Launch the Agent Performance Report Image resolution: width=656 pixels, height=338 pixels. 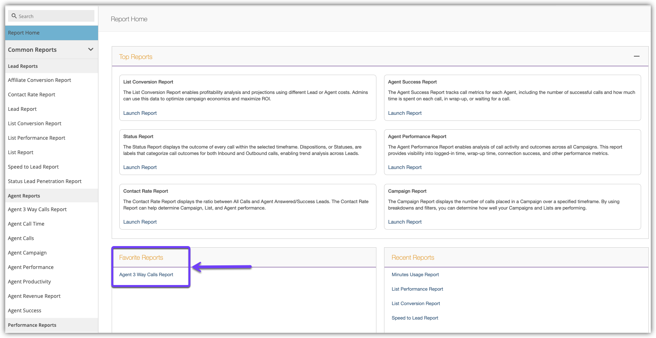405,167
